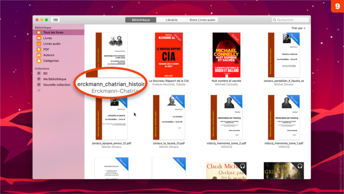Add a new collection with plus button
The image size is (344, 194).
pyautogui.click(x=39, y=90)
